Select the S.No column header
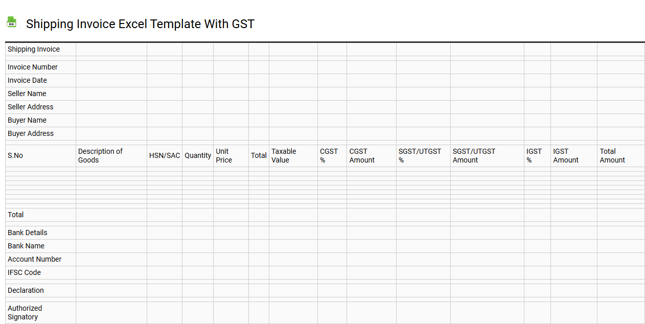 pos(15,155)
